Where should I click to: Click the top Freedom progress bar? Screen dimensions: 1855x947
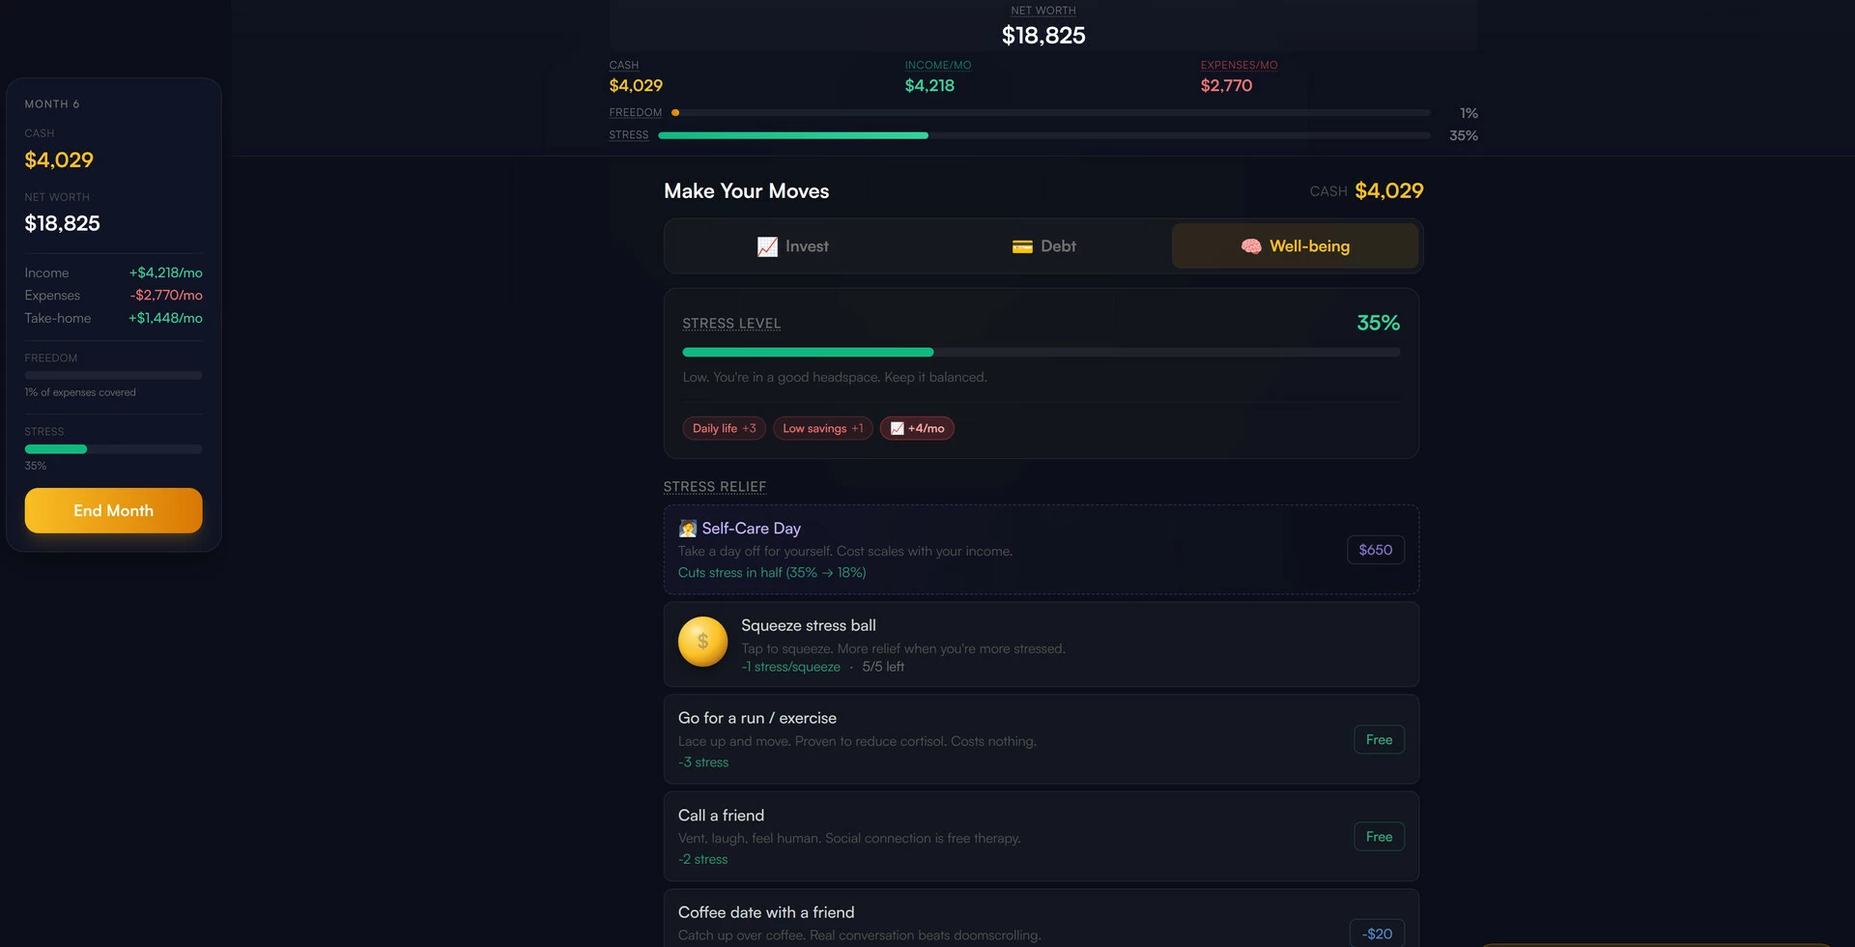point(1051,113)
